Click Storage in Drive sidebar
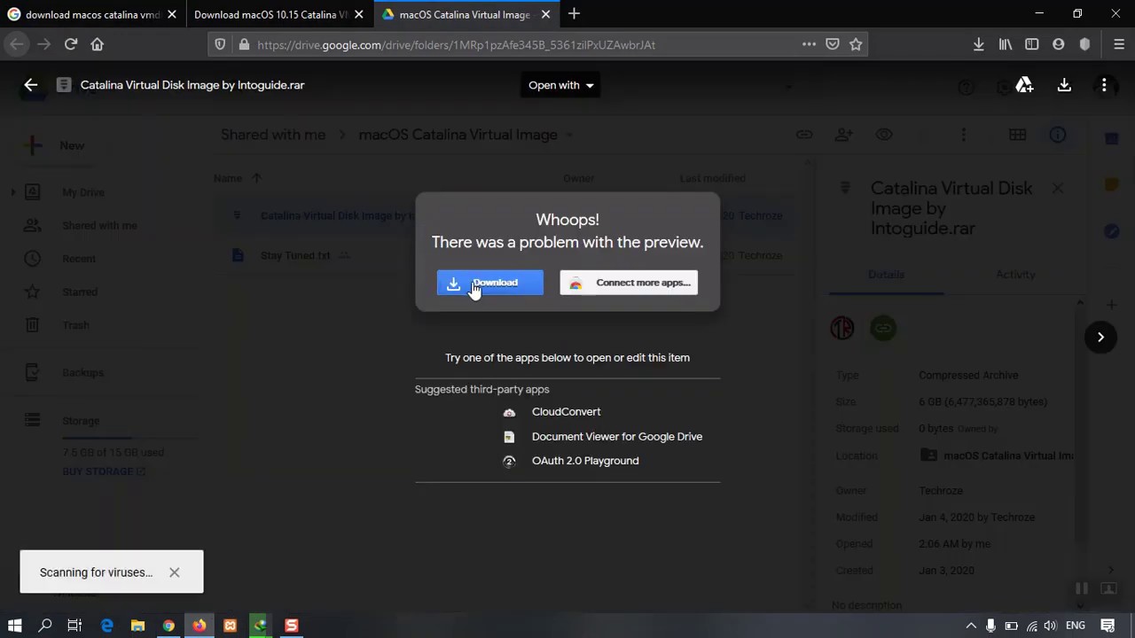 [x=81, y=421]
